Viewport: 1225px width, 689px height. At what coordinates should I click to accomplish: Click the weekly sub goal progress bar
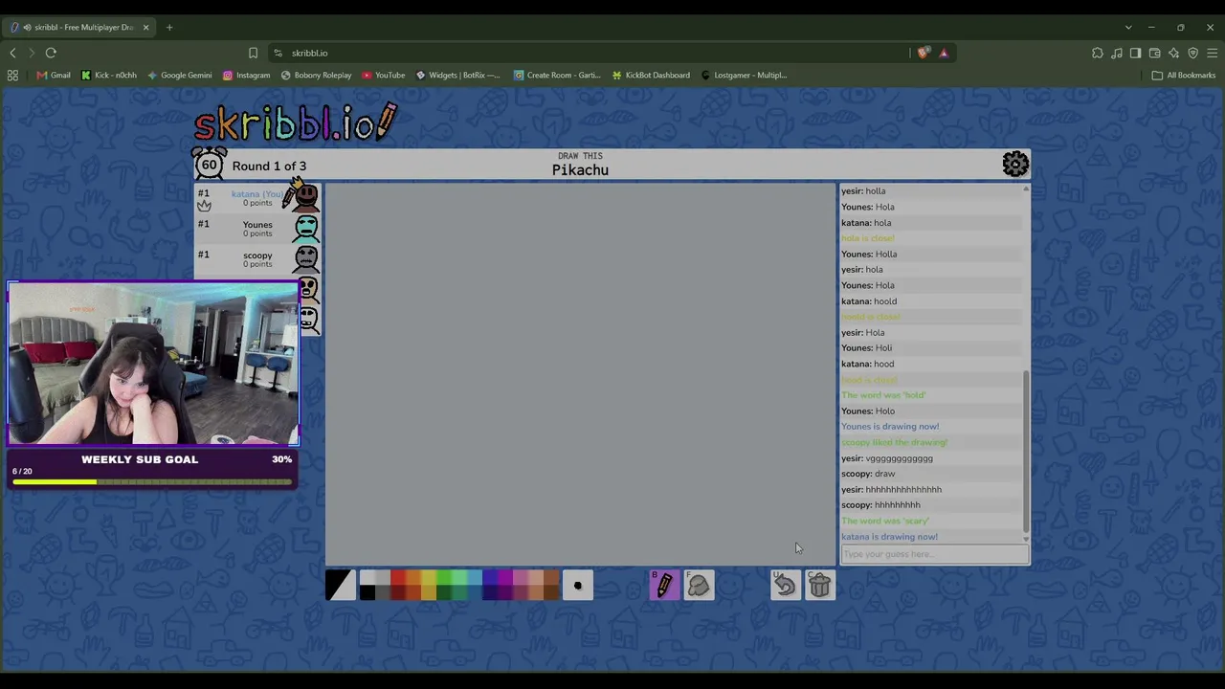pyautogui.click(x=152, y=481)
